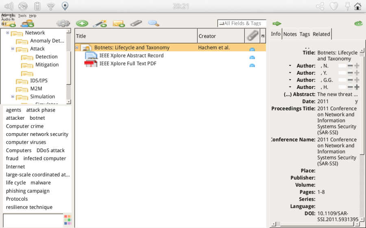Open the column picker in item list header
The height and width of the screenshot is (228, 366).
coord(263,36)
